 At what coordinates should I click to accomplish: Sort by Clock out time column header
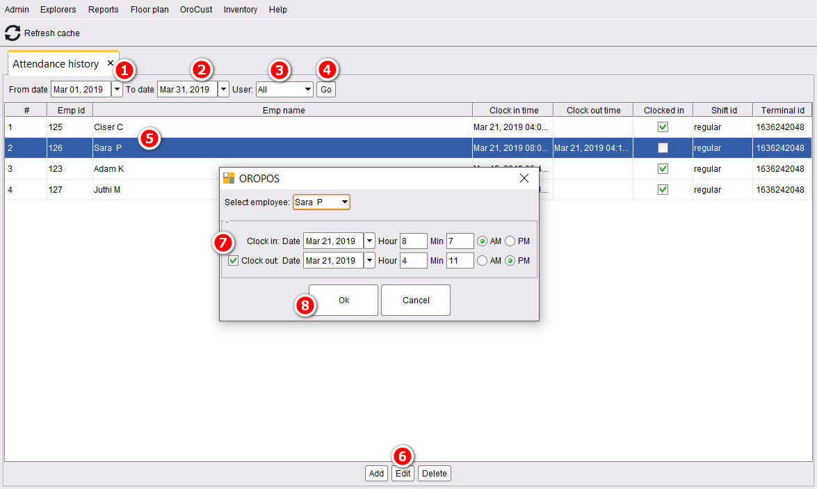tap(594, 110)
